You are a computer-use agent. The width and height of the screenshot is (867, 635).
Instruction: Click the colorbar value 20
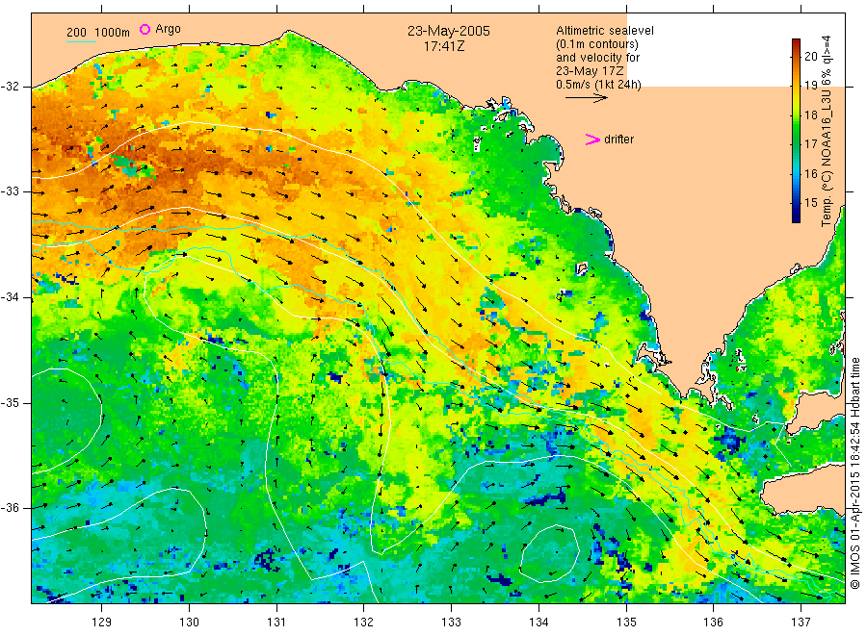[x=810, y=56]
